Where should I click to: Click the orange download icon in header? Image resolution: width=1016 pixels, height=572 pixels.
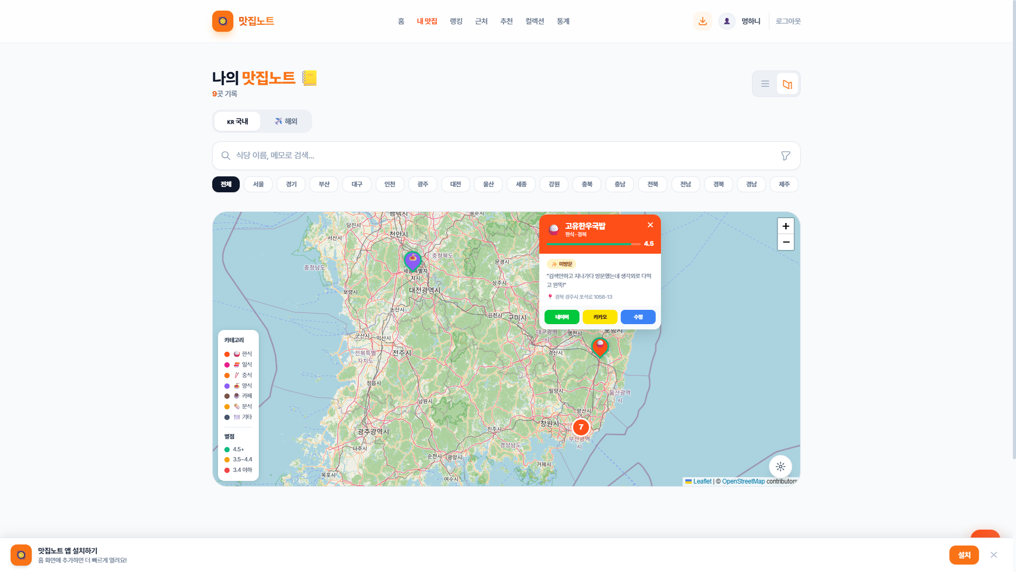703,21
